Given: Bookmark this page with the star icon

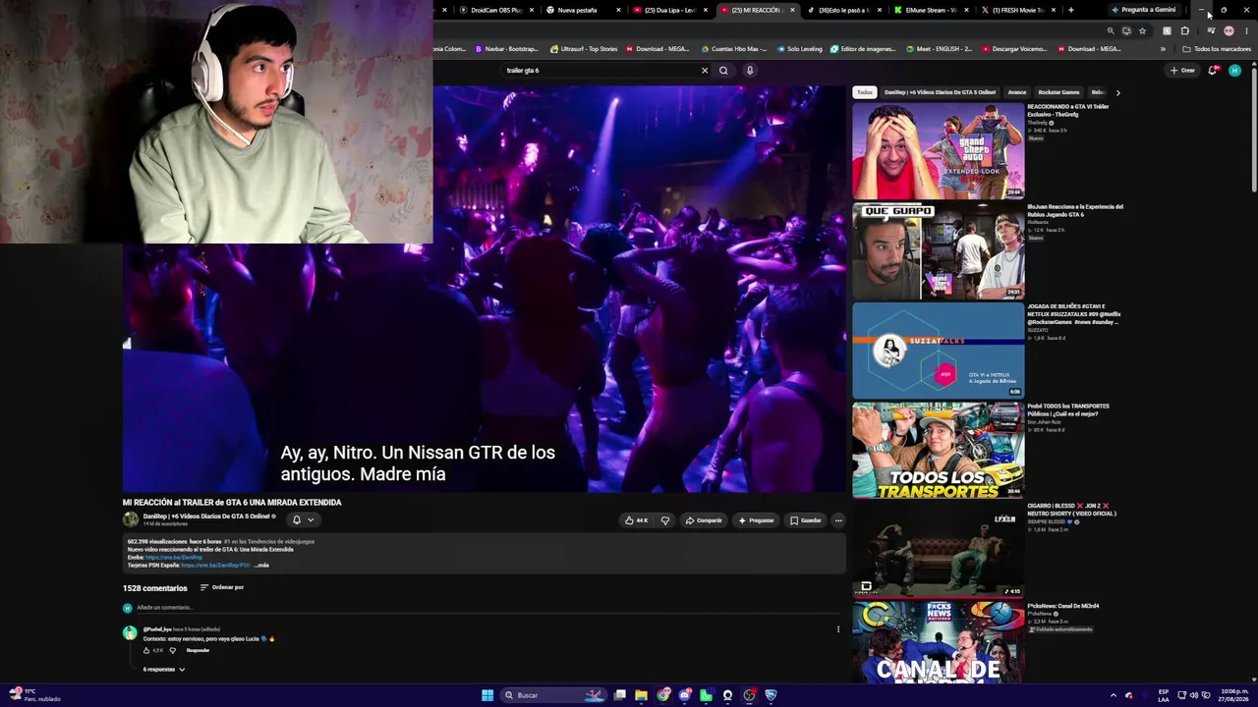Looking at the screenshot, I should [1142, 30].
